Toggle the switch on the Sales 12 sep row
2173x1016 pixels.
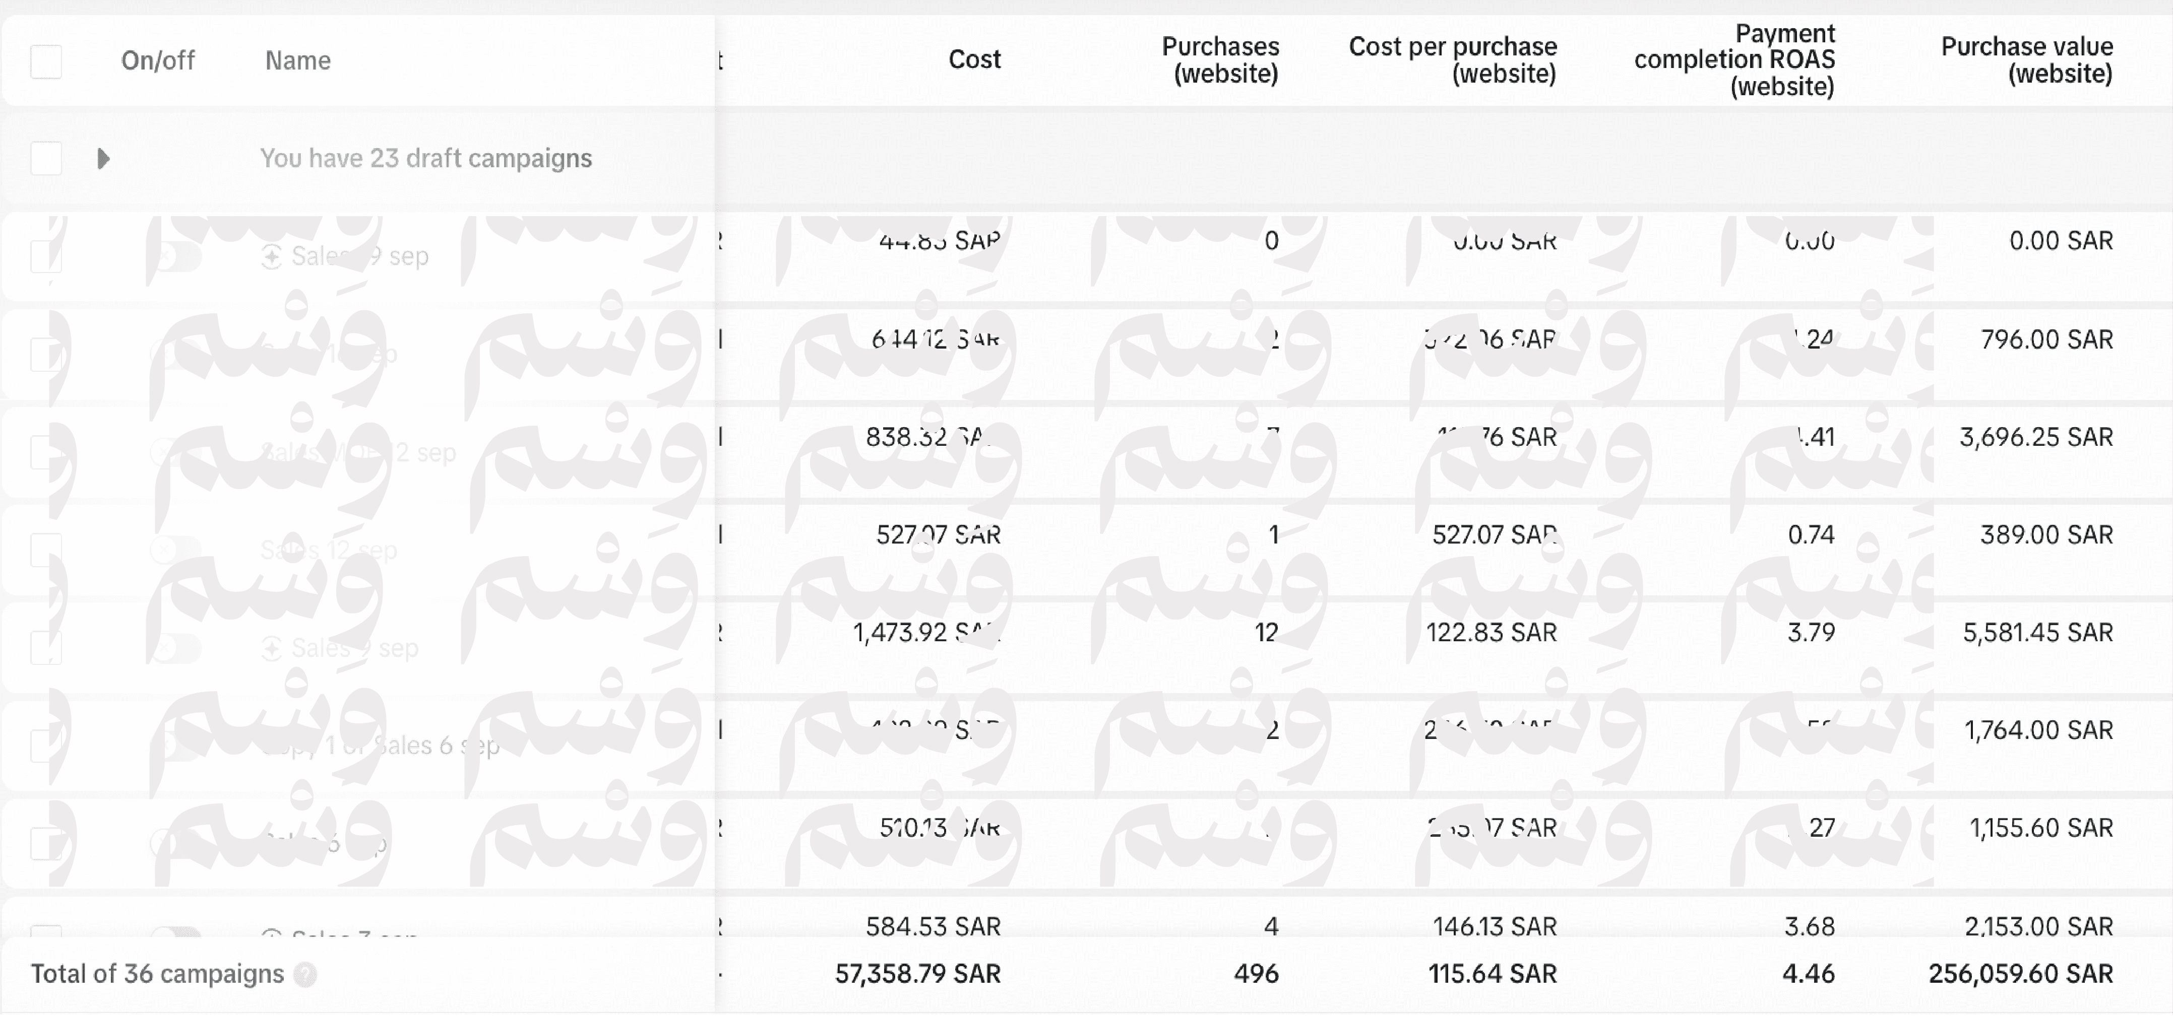[x=175, y=551]
